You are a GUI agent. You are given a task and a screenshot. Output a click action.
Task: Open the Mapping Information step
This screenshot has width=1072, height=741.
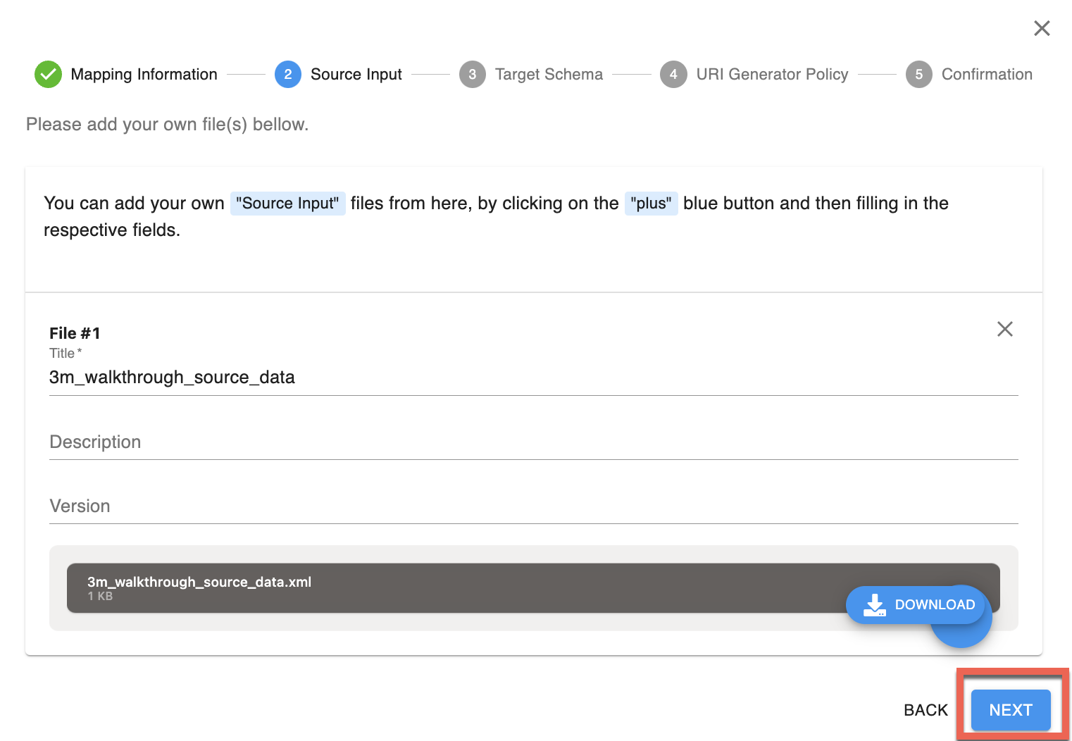point(144,74)
